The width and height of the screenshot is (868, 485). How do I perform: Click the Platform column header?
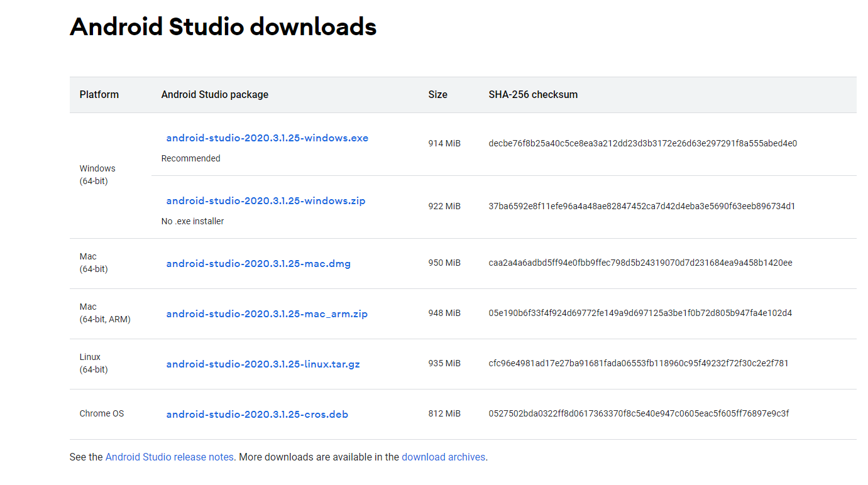[x=99, y=94]
